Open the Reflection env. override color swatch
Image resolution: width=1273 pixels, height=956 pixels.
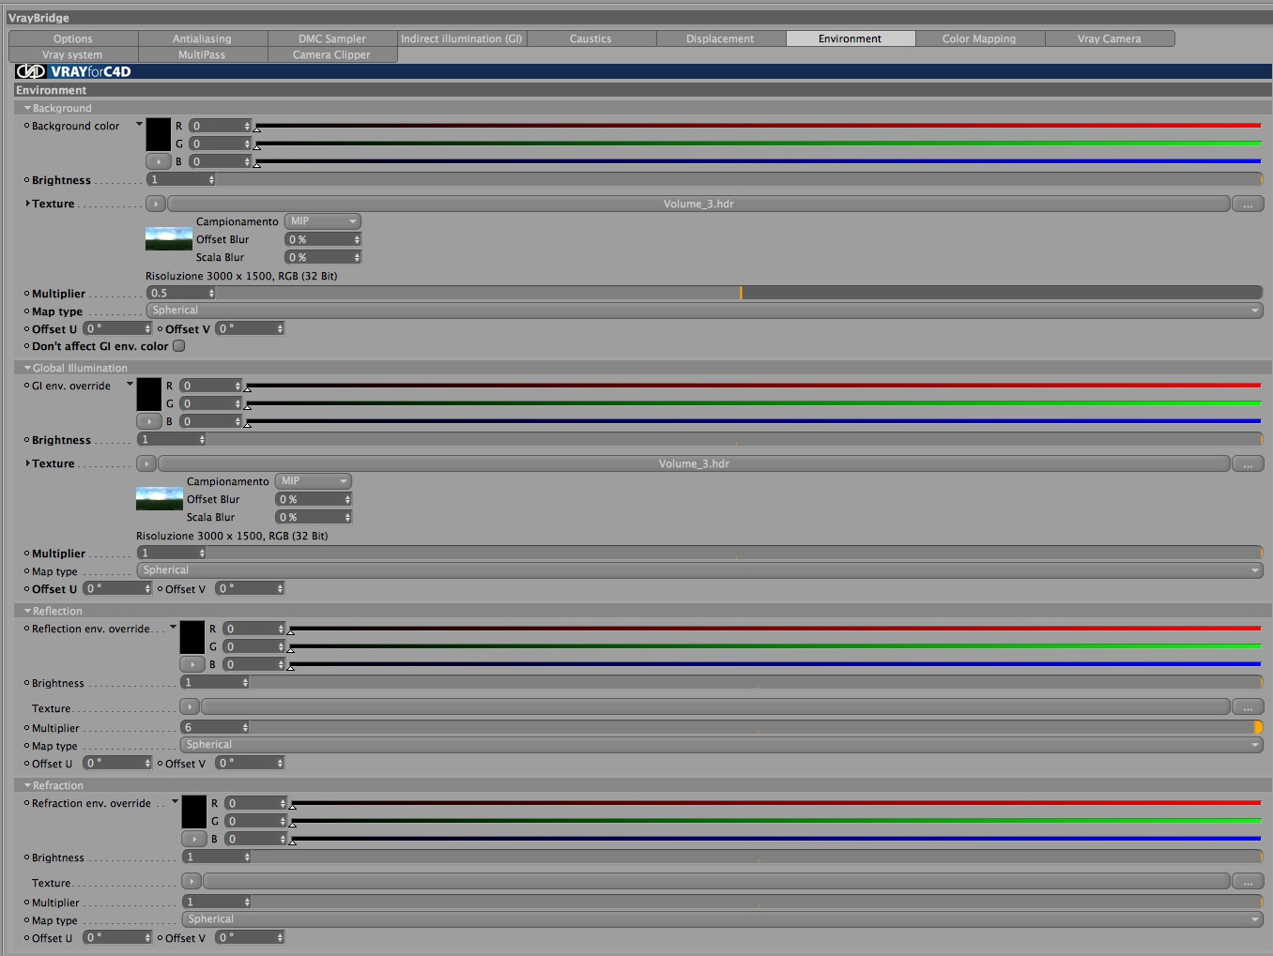point(192,637)
